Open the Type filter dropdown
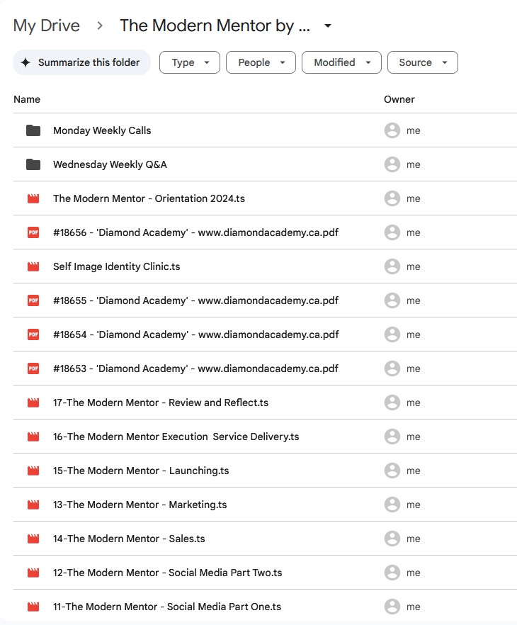 tap(190, 62)
